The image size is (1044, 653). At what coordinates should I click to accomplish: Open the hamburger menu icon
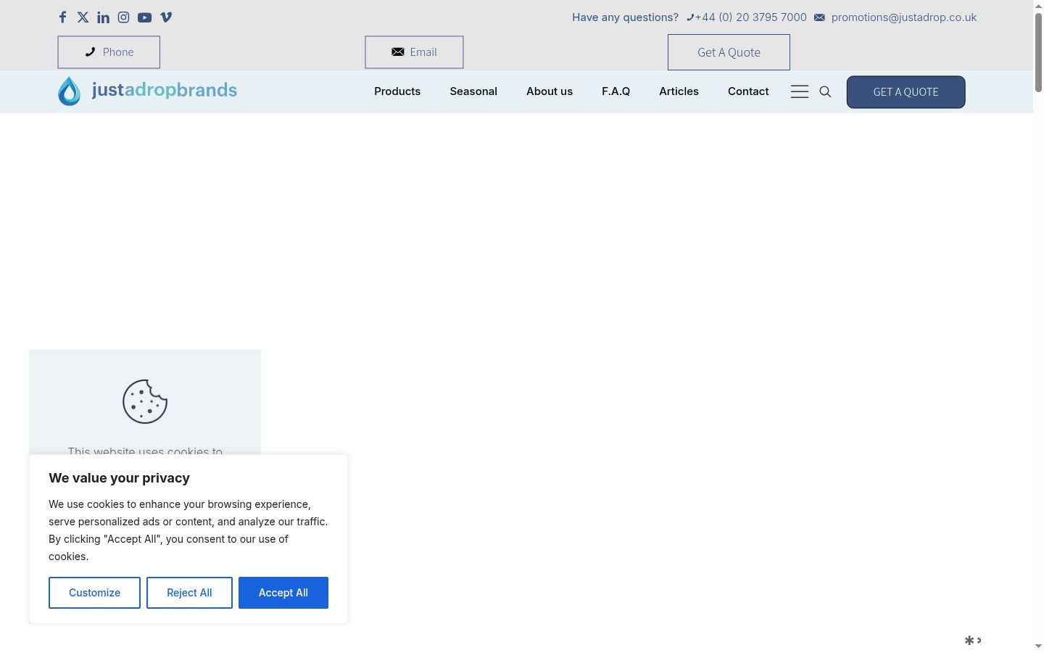[800, 91]
